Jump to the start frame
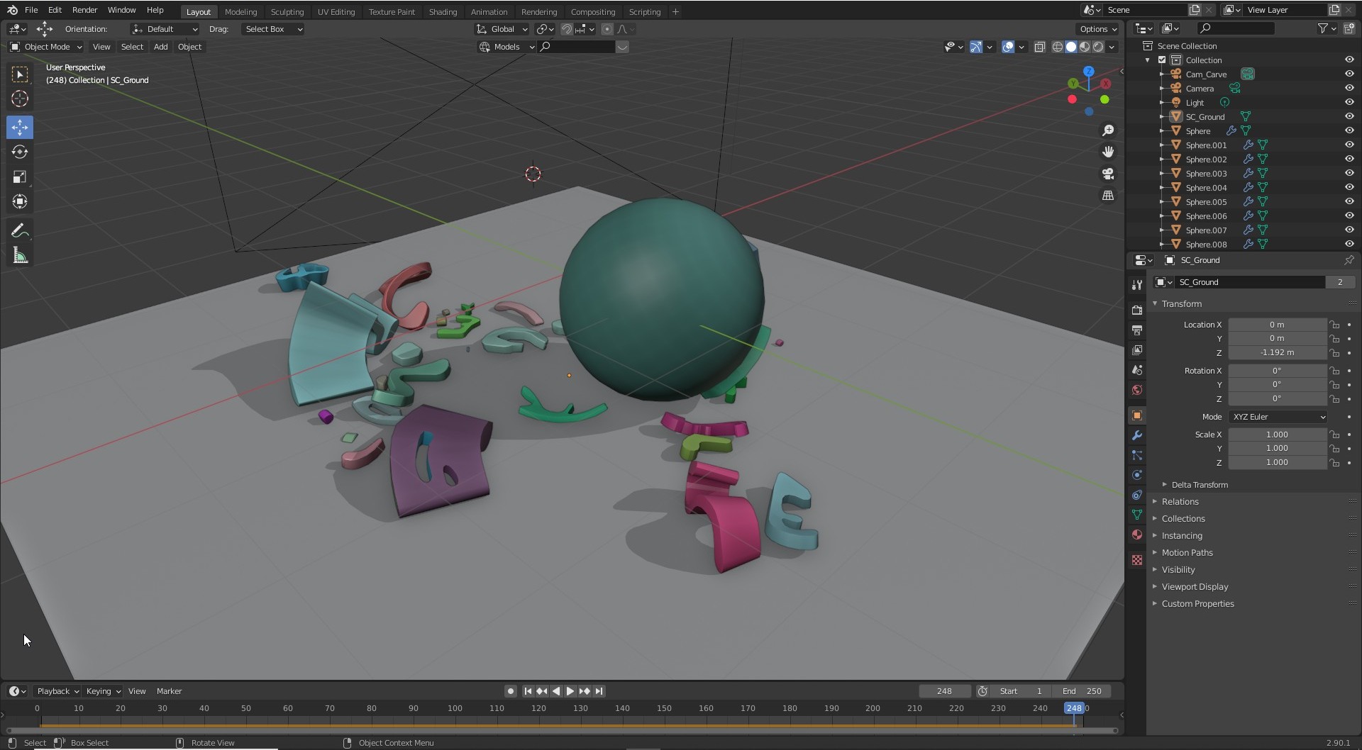This screenshot has height=750, width=1362. (528, 691)
